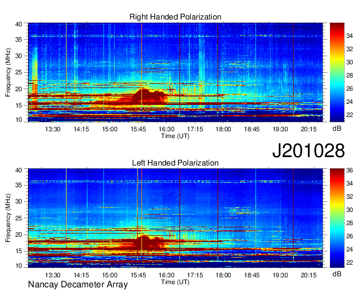Click 30 frequency tick of Right Handed plot

(18, 56)
